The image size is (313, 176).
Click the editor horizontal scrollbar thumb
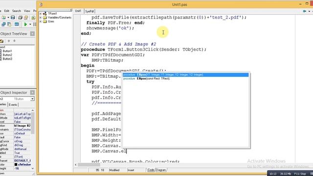(89, 165)
